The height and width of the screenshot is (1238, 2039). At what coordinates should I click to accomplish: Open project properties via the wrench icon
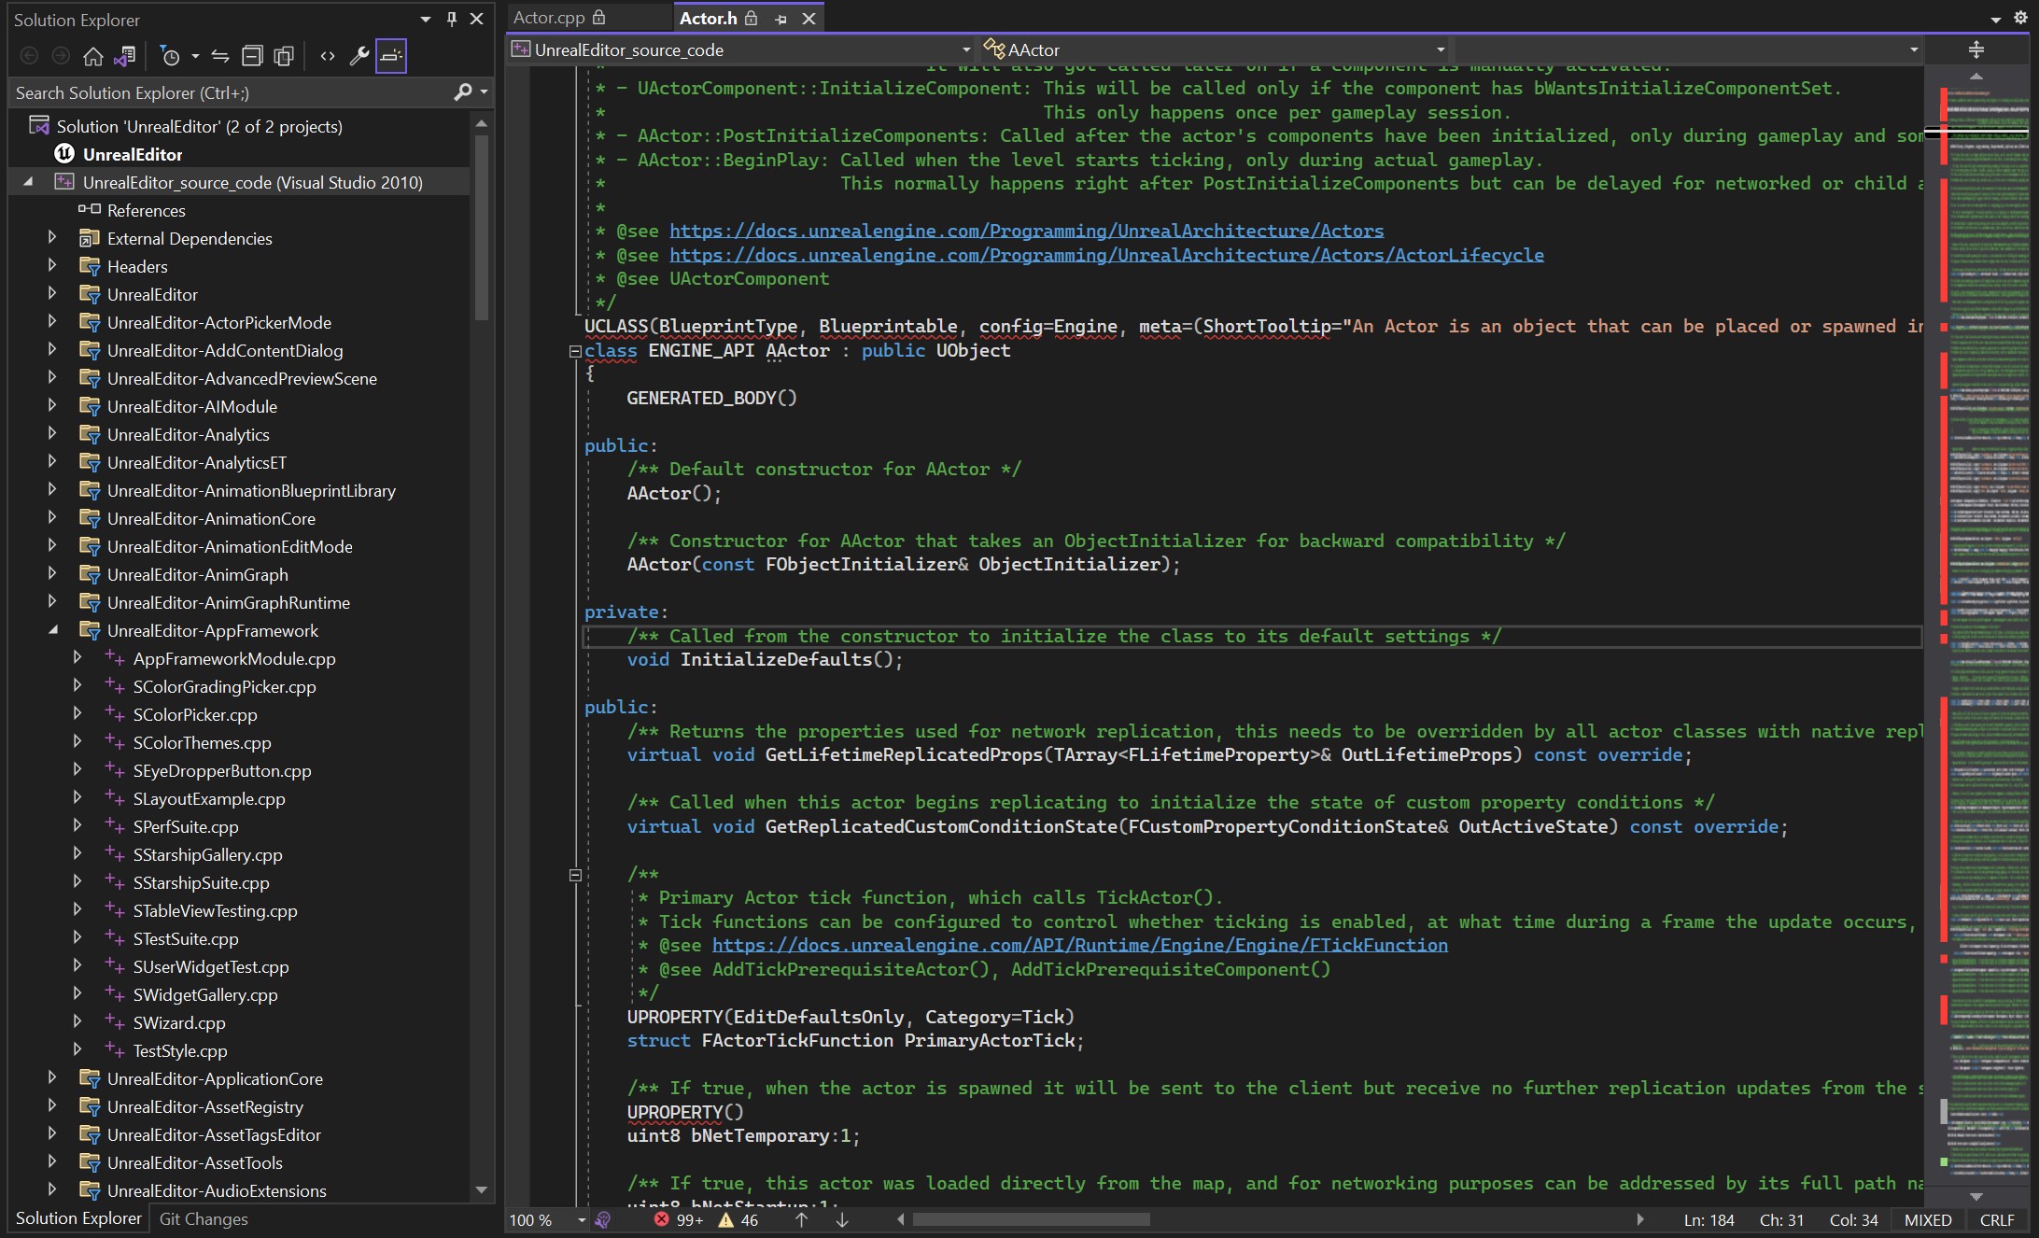coord(359,56)
